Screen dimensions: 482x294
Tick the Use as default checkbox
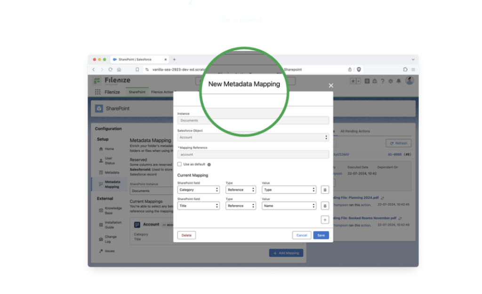click(179, 164)
